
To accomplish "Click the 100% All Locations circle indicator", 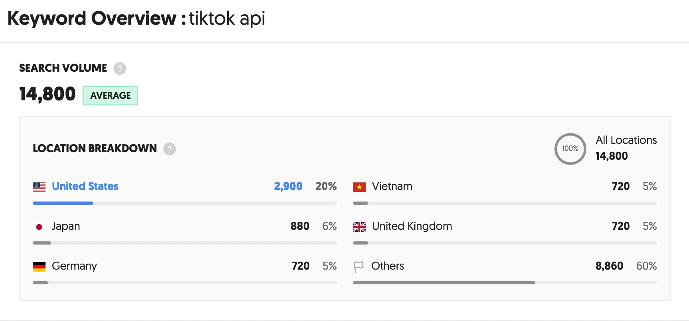I will tap(570, 149).
